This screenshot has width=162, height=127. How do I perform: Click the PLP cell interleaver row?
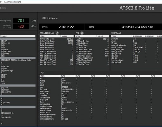101,108
